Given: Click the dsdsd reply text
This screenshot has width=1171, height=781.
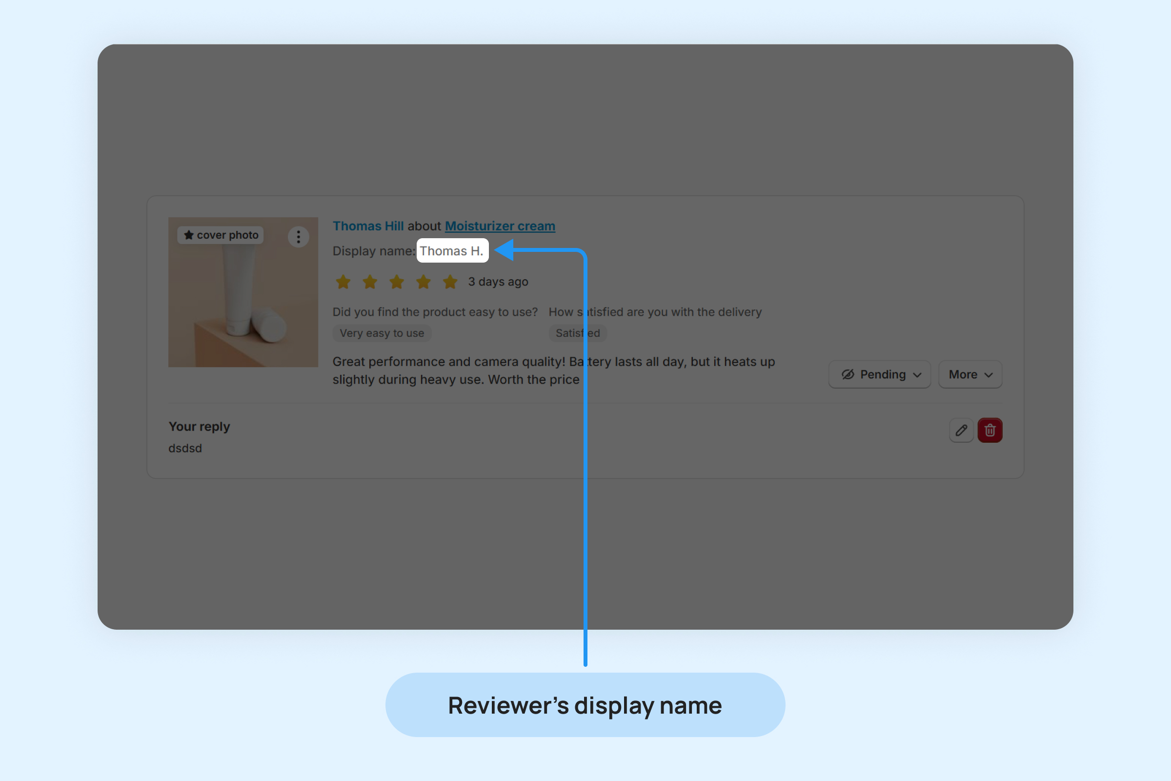Looking at the screenshot, I should (x=185, y=448).
